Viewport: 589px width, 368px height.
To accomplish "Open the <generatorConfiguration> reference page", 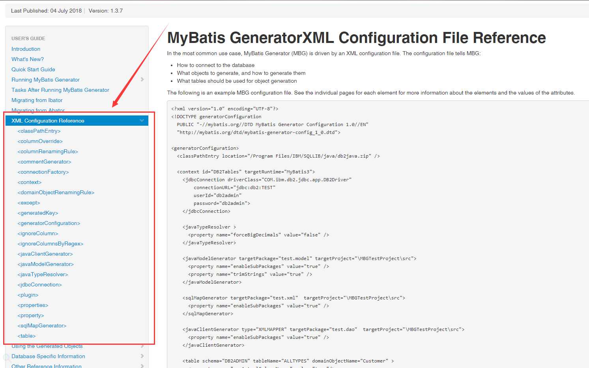I will 49,223.
